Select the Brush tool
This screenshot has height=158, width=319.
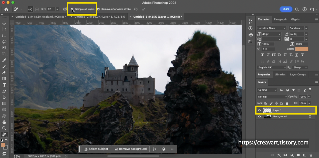click(x=4, y=66)
